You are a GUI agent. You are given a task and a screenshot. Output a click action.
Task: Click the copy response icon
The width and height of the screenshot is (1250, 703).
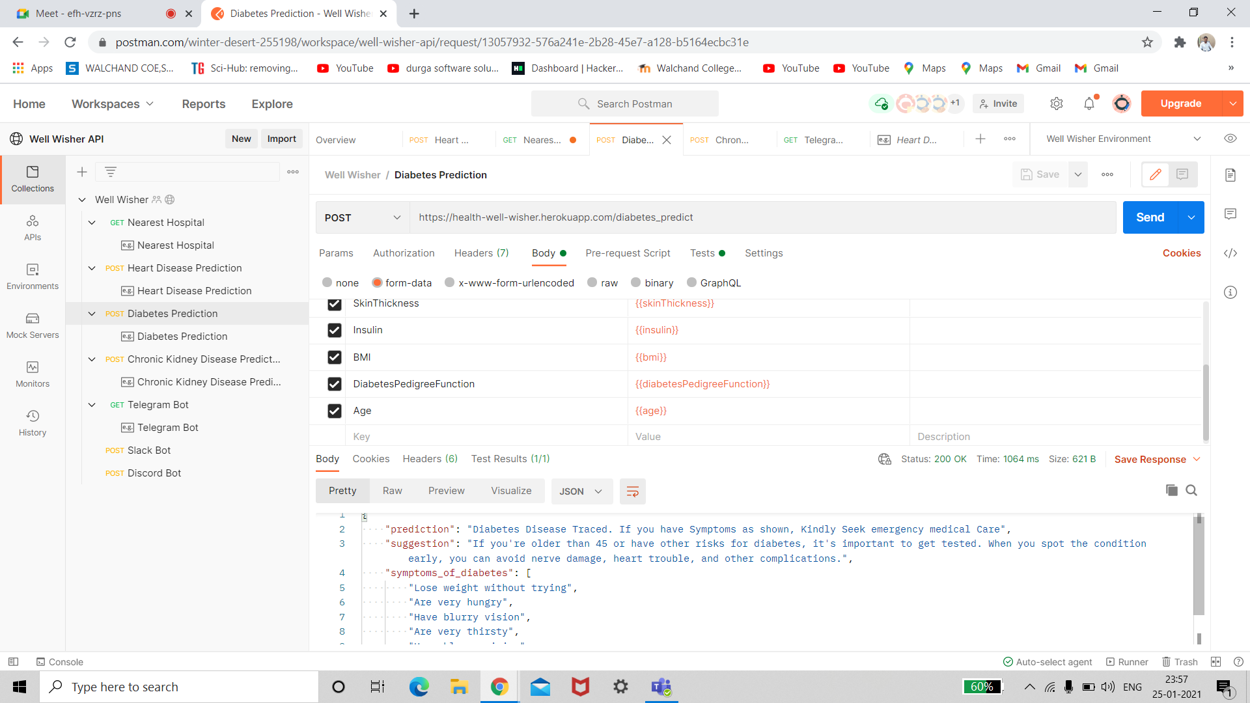[x=1171, y=490]
